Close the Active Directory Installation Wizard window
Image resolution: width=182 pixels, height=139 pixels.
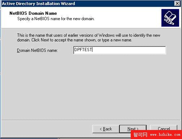(177, 4)
